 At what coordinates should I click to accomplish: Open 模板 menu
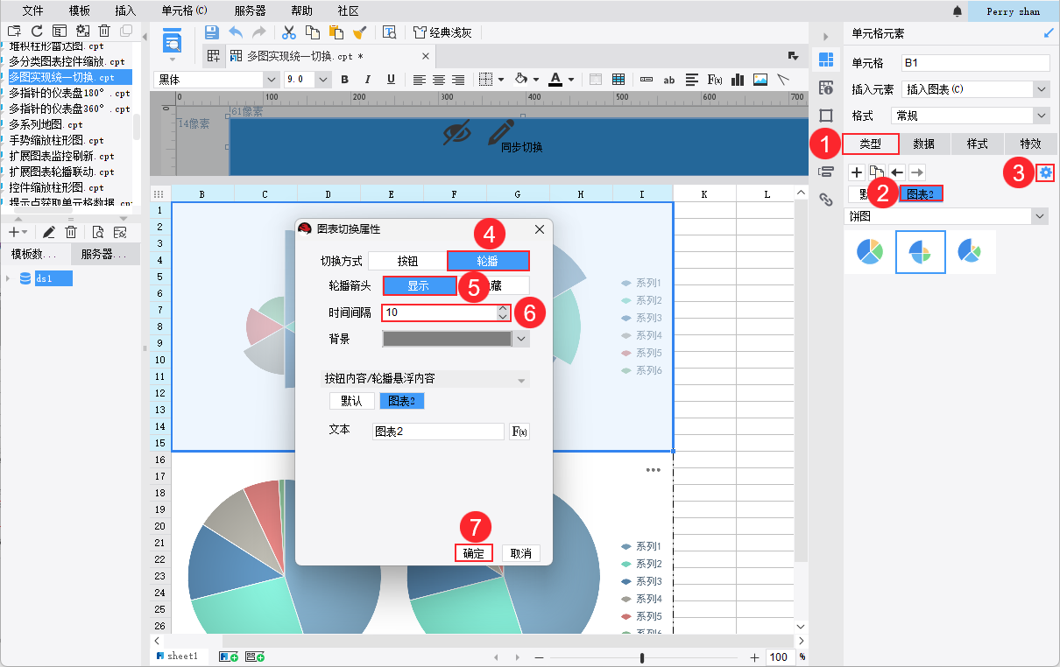(x=79, y=11)
